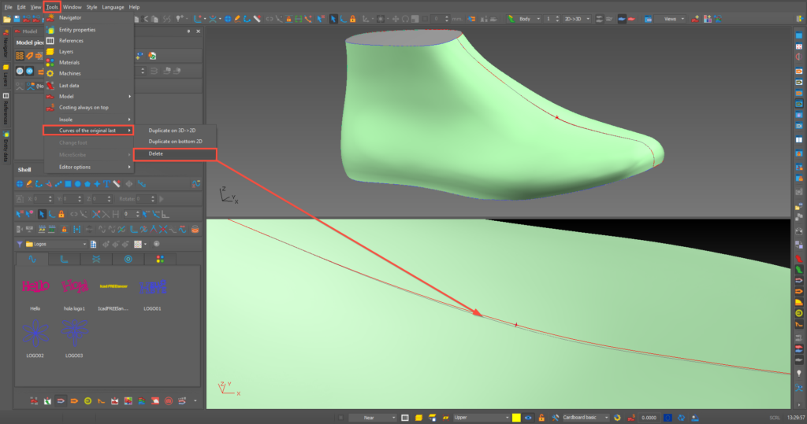Open the Views dropdown in toolbar
The height and width of the screenshot is (424, 807).
pos(671,18)
